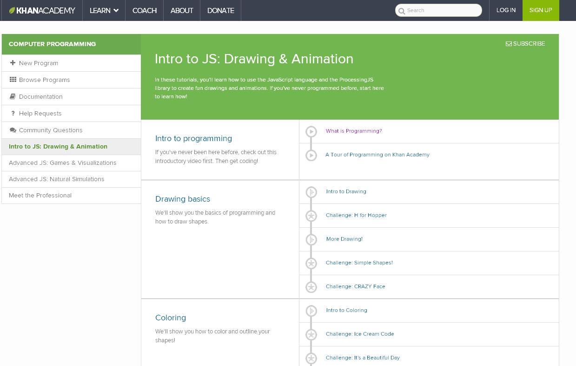Image resolution: width=576 pixels, height=366 pixels.
Task: Select 'Meet the Professional' in the sidebar
Action: [x=40, y=195]
